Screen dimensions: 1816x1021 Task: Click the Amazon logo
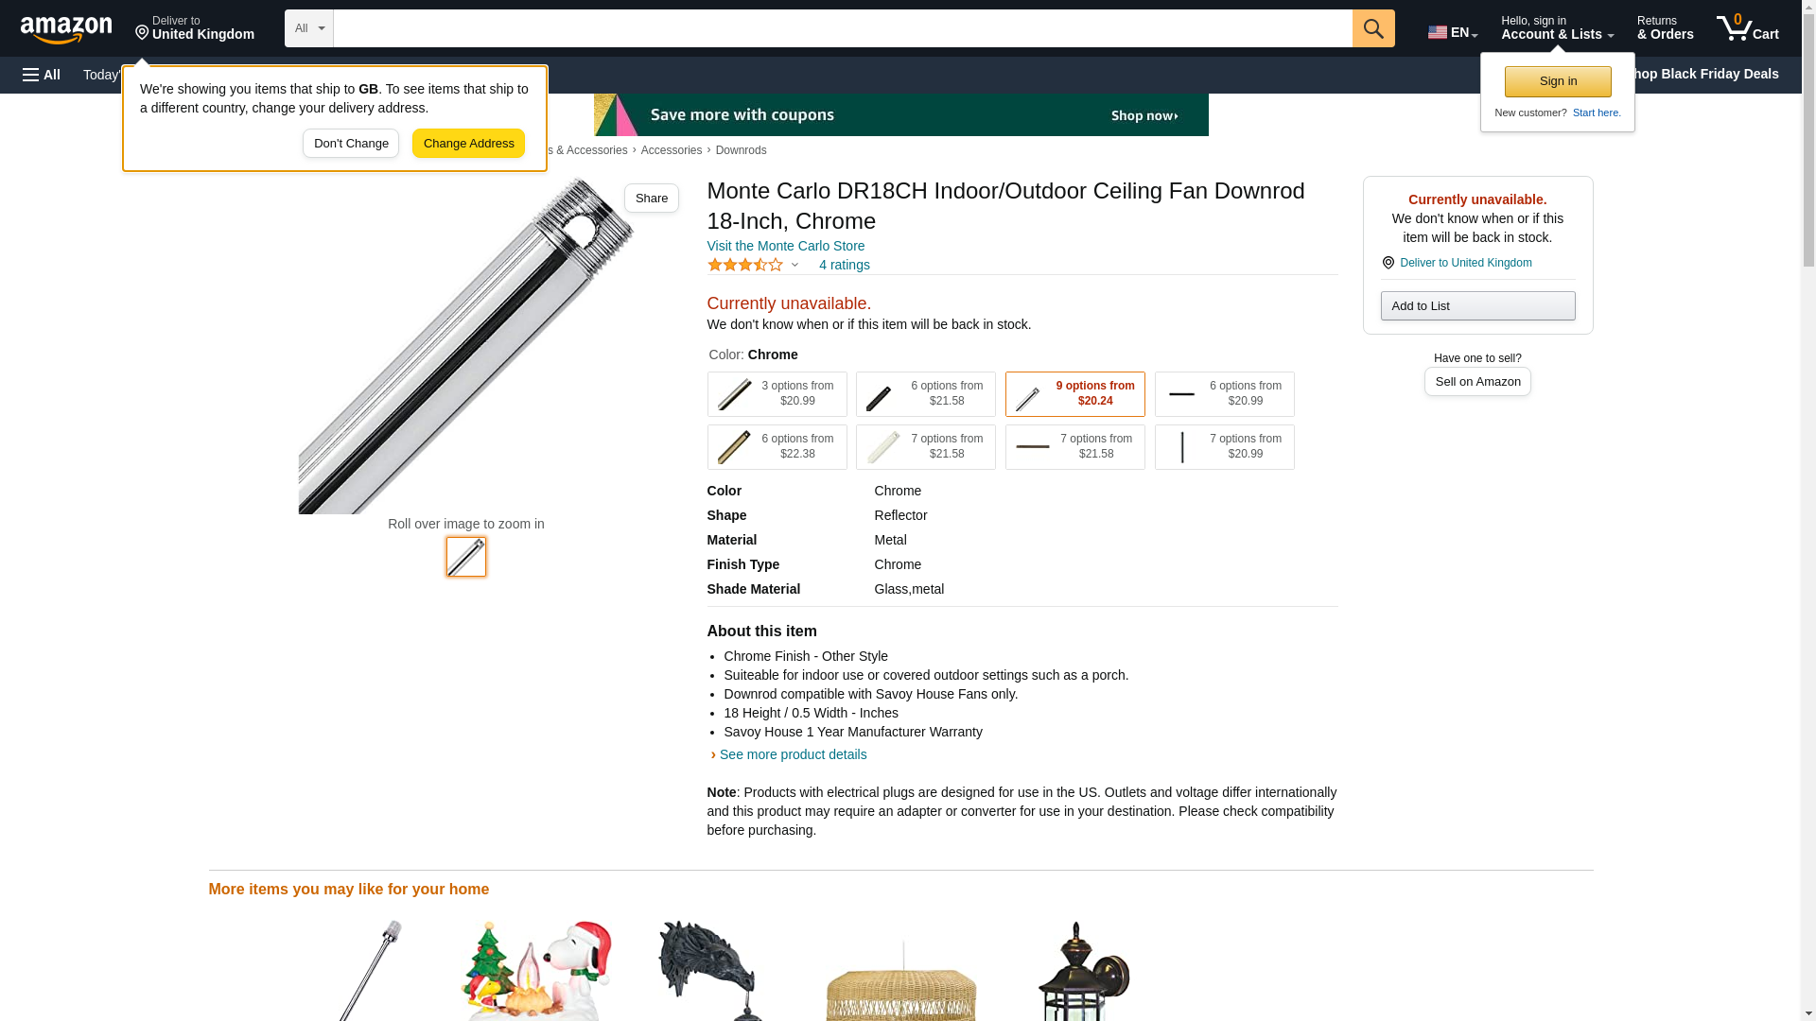coord(66,29)
